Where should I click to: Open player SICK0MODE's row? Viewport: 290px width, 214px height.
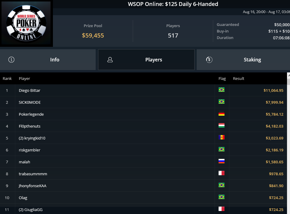[x=144, y=102]
